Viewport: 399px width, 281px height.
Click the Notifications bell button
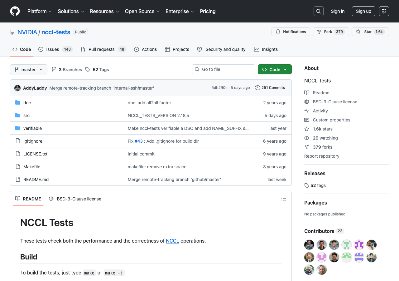pyautogui.click(x=291, y=32)
